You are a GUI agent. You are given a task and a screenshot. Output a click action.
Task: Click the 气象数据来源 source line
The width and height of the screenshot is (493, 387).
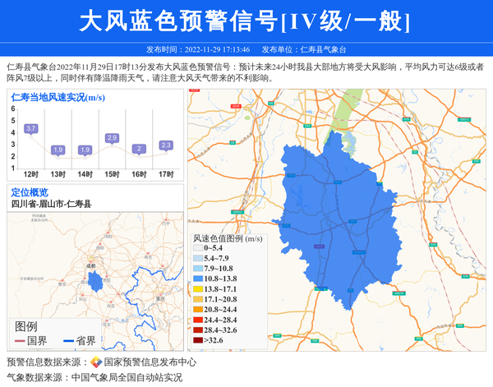pos(94,378)
